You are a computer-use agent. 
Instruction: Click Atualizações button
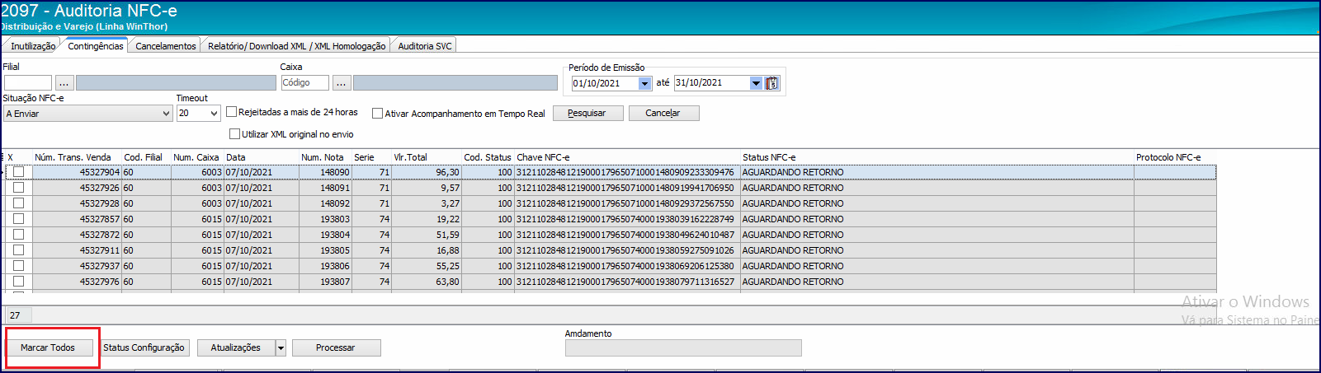click(236, 347)
